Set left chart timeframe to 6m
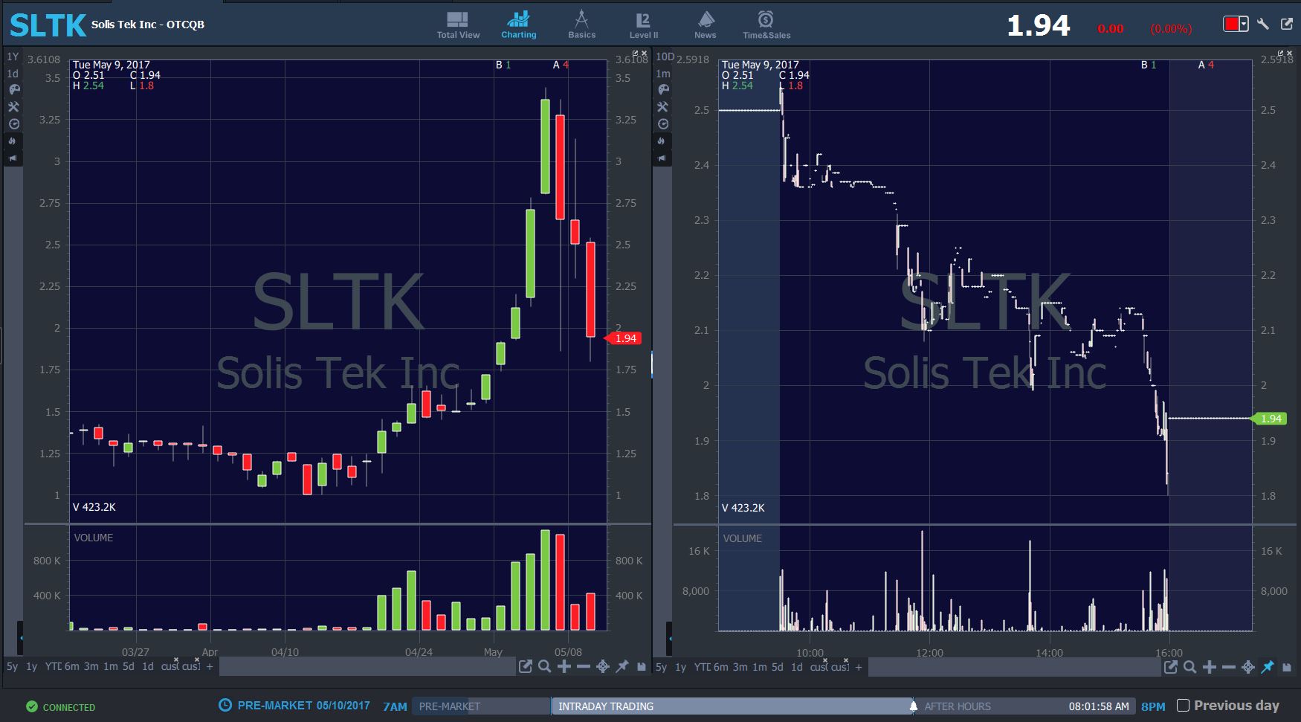 click(x=71, y=666)
